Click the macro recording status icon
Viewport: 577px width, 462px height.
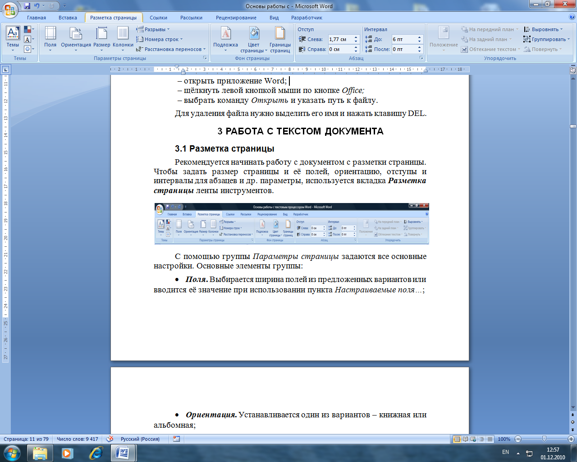click(176, 439)
